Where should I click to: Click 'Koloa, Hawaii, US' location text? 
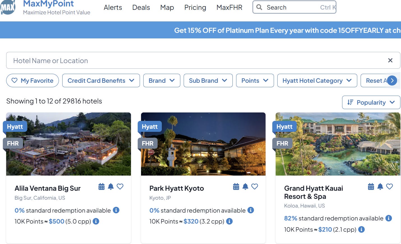click(305, 206)
